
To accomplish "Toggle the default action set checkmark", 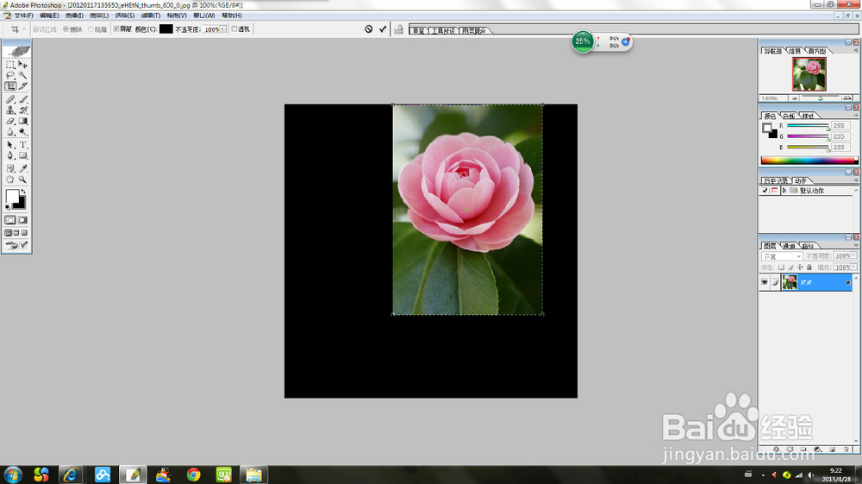I will [765, 191].
